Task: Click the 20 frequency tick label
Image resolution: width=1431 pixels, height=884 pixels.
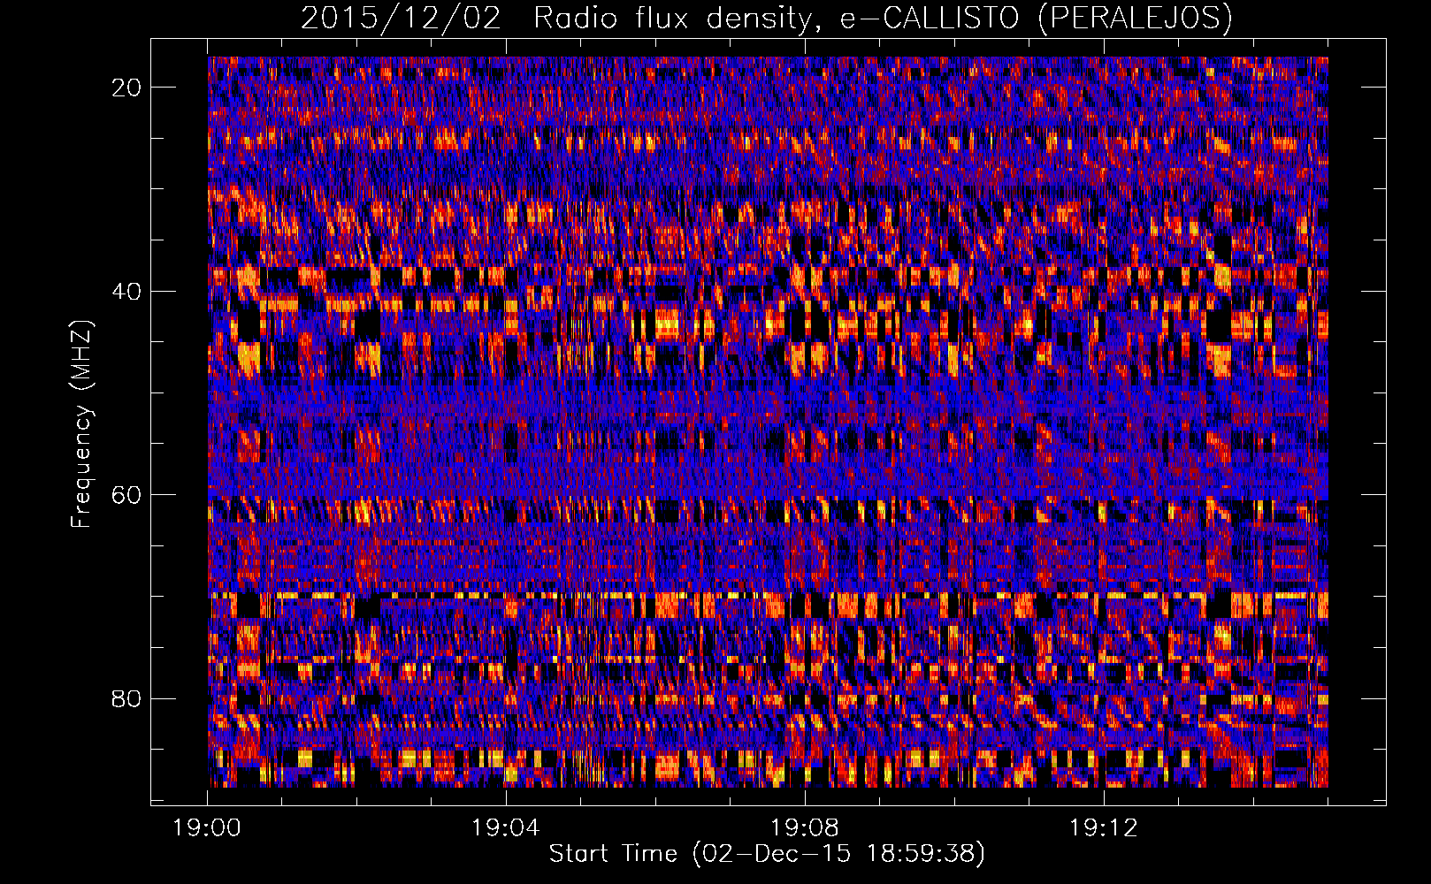Action: click(127, 88)
